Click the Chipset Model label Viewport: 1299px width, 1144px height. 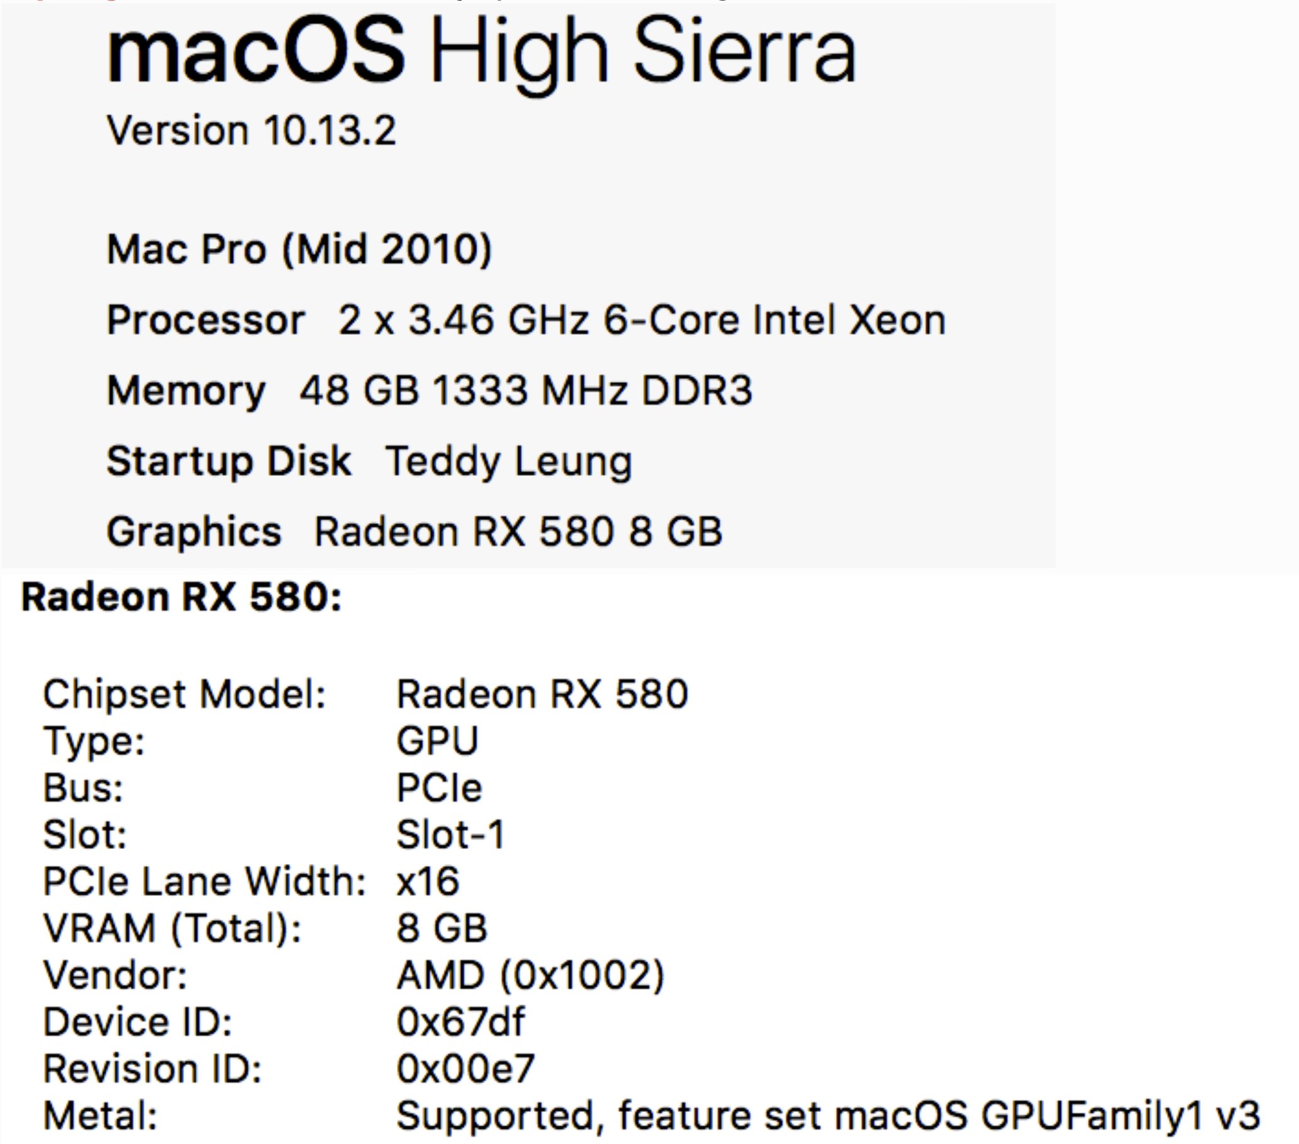184,693
